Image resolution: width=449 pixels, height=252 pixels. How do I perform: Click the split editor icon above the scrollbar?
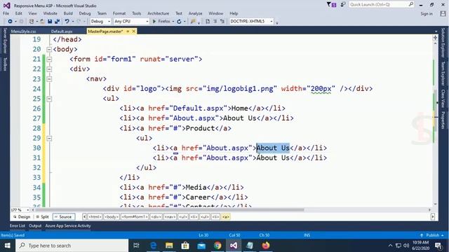435,37
